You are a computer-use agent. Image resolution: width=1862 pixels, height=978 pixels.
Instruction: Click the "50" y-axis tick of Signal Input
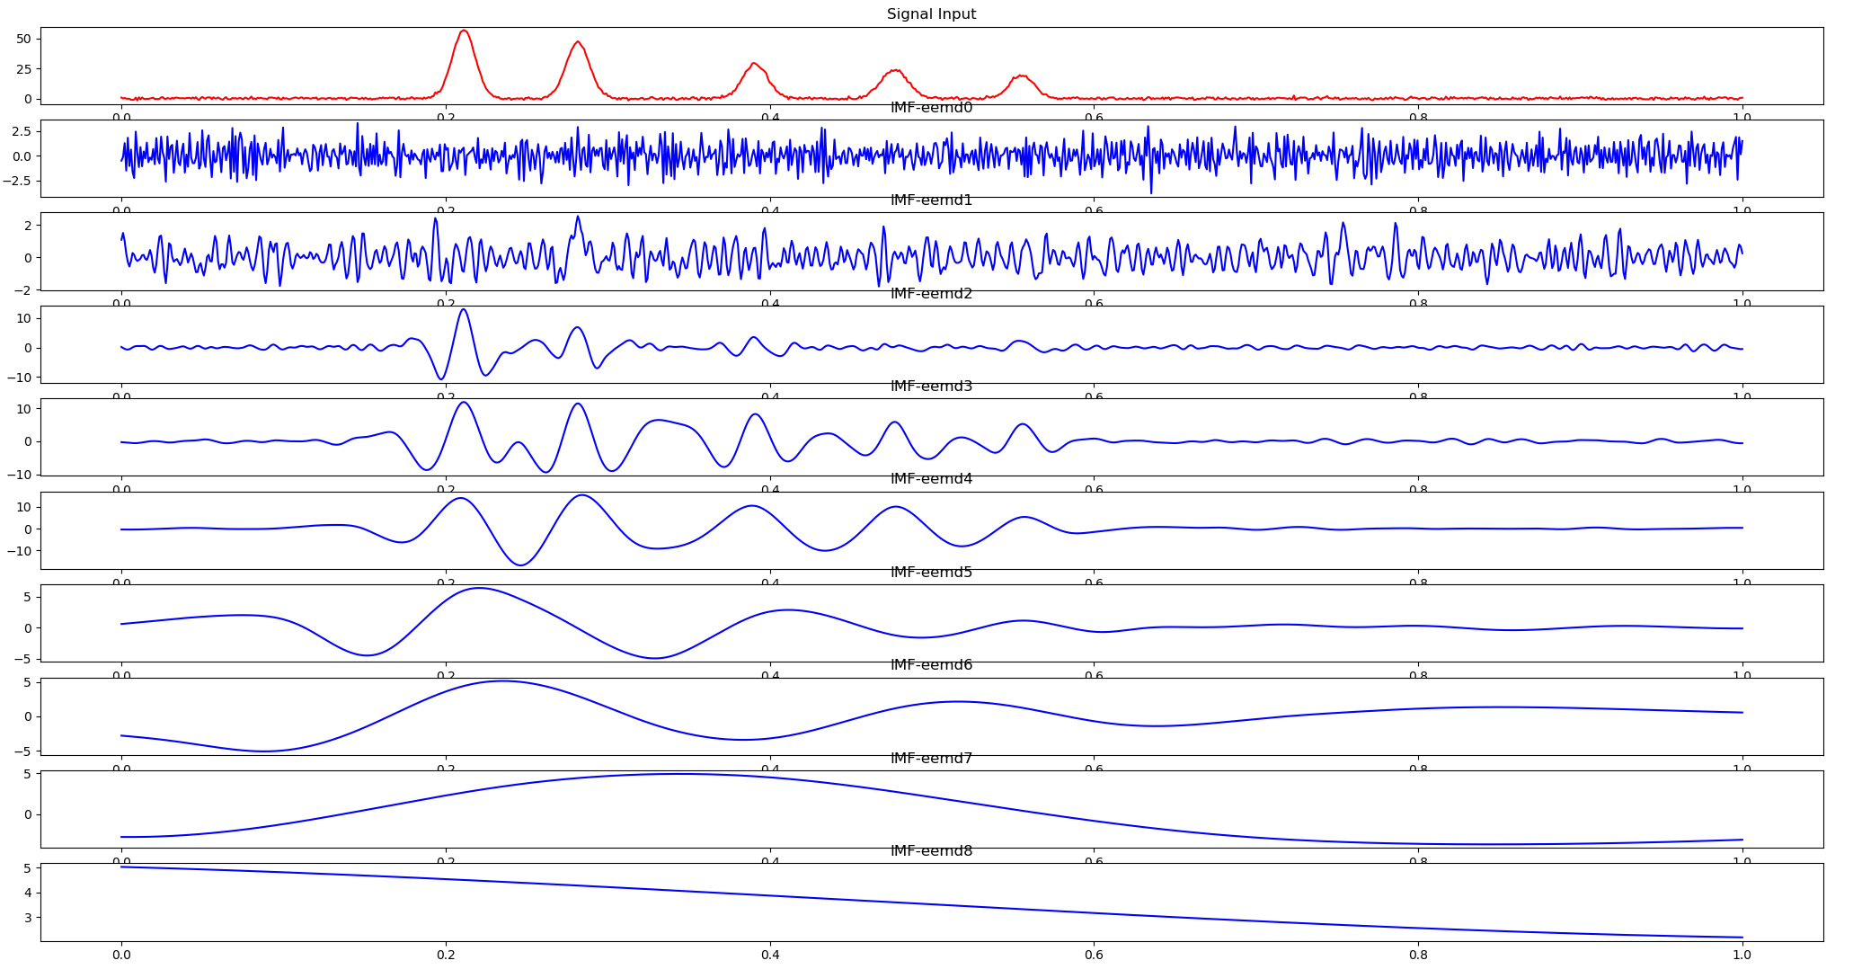[x=23, y=39]
